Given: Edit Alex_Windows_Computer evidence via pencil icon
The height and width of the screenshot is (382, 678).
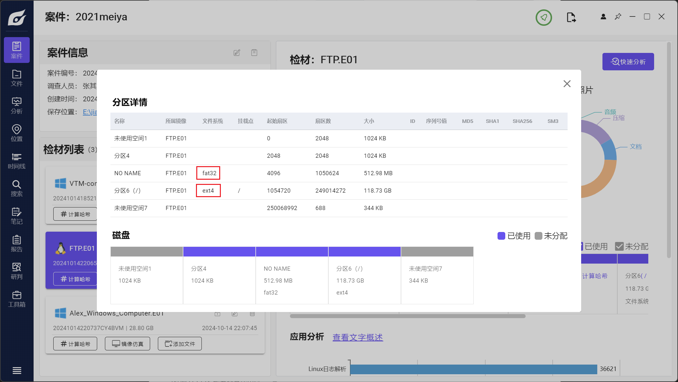Looking at the screenshot, I should [x=235, y=313].
